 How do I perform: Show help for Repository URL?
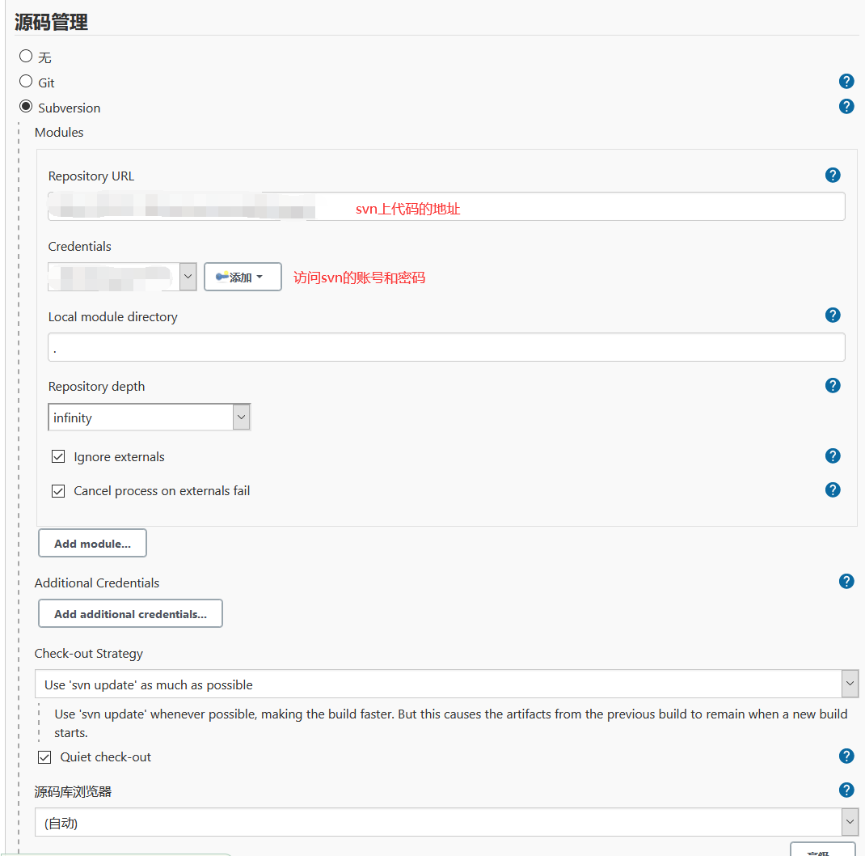coord(833,175)
